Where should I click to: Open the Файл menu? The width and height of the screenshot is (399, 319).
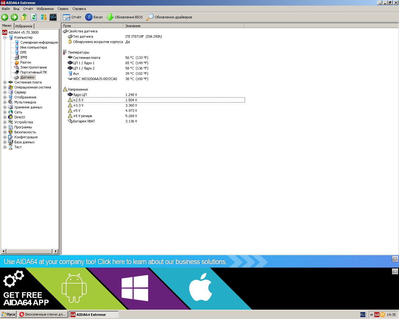coord(6,9)
